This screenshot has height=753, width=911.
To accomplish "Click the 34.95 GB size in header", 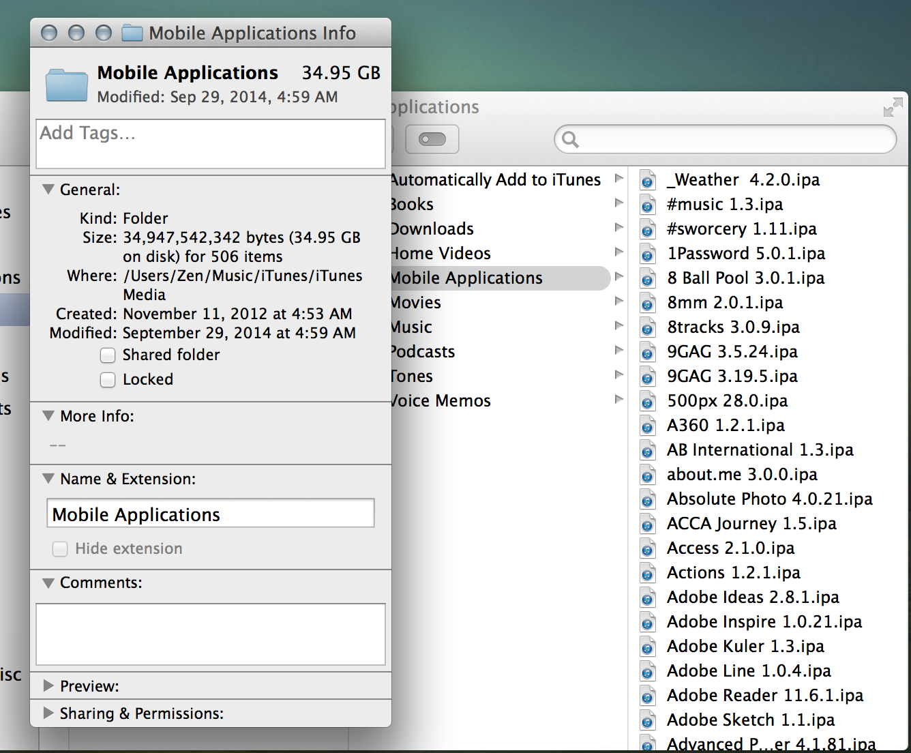I will [x=341, y=73].
